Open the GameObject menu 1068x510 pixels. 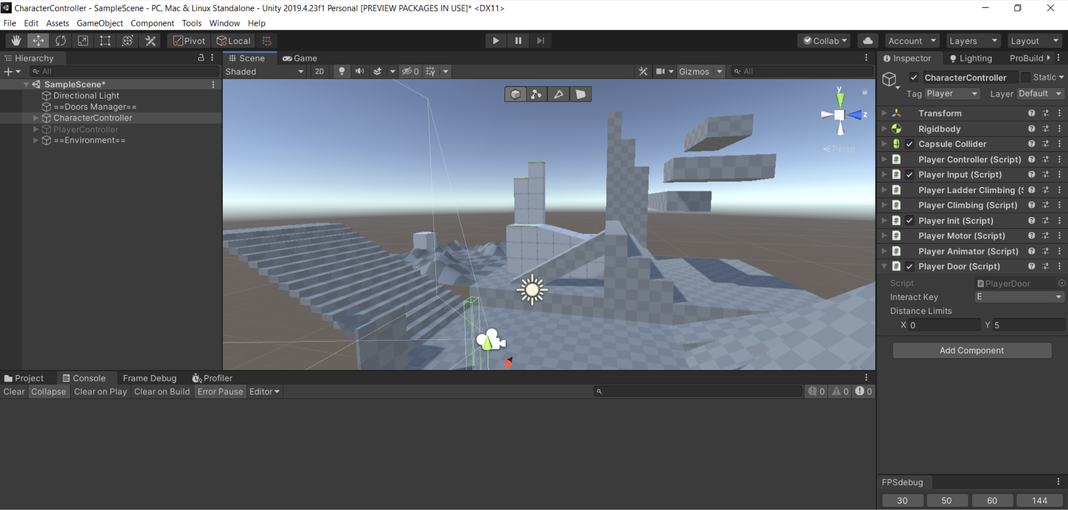coord(100,23)
